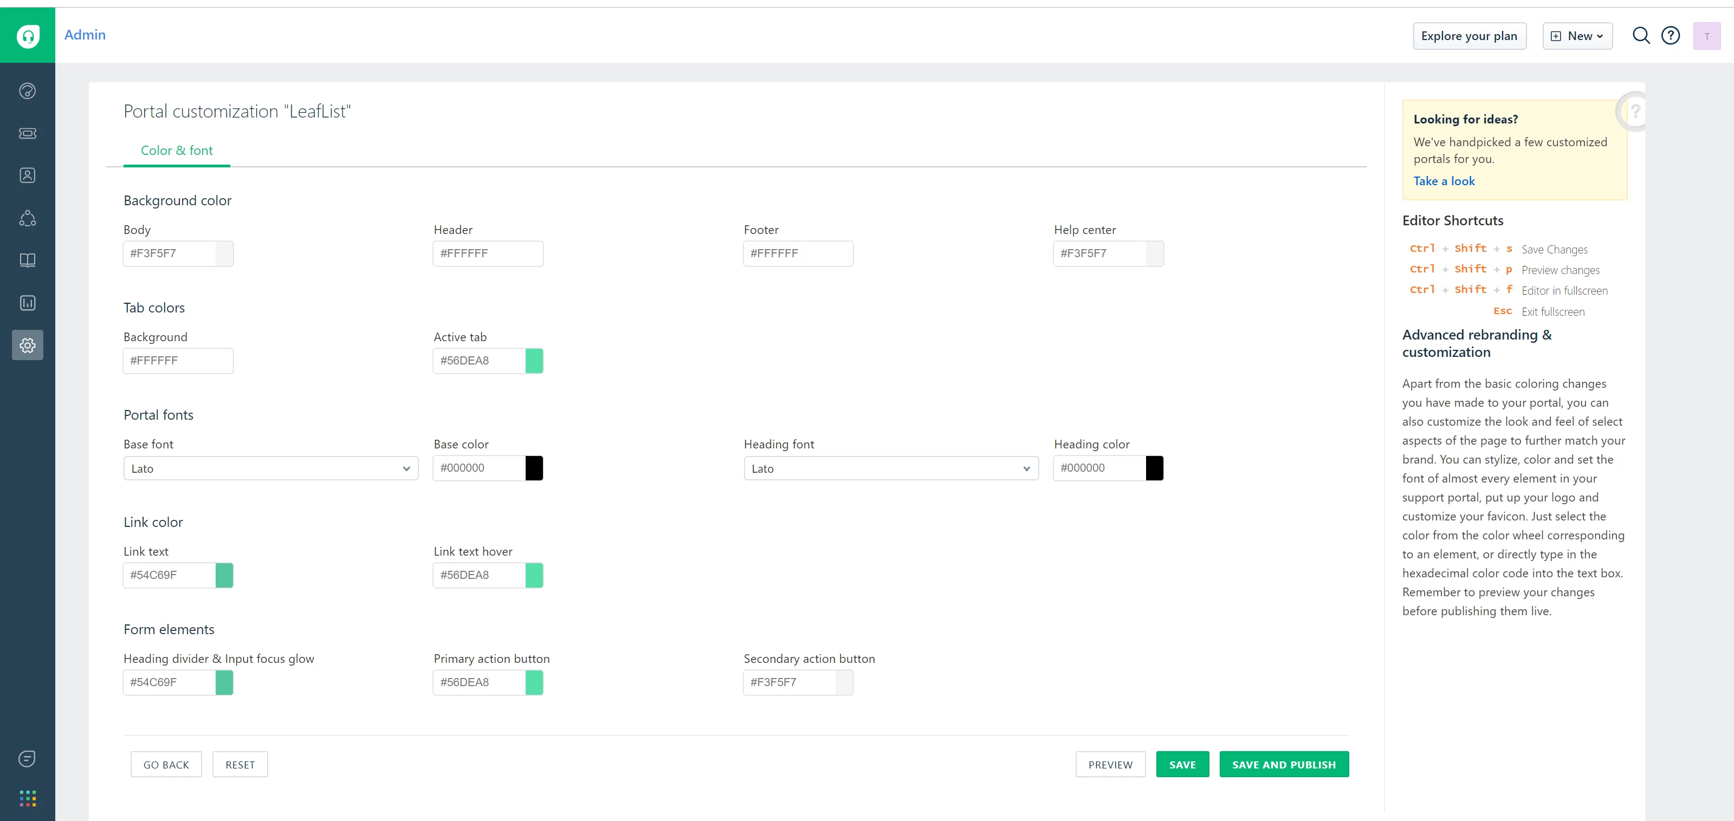Open Body background color swatch

pyautogui.click(x=224, y=253)
